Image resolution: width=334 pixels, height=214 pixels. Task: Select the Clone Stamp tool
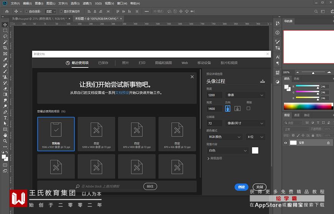(x=5, y=77)
